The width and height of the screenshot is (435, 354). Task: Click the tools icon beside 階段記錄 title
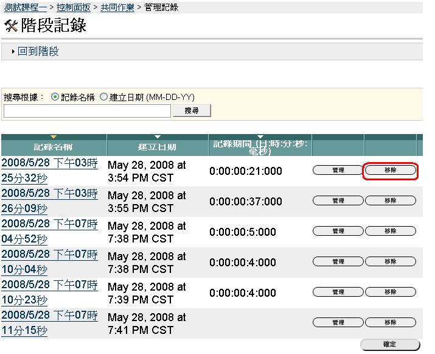coord(11,26)
